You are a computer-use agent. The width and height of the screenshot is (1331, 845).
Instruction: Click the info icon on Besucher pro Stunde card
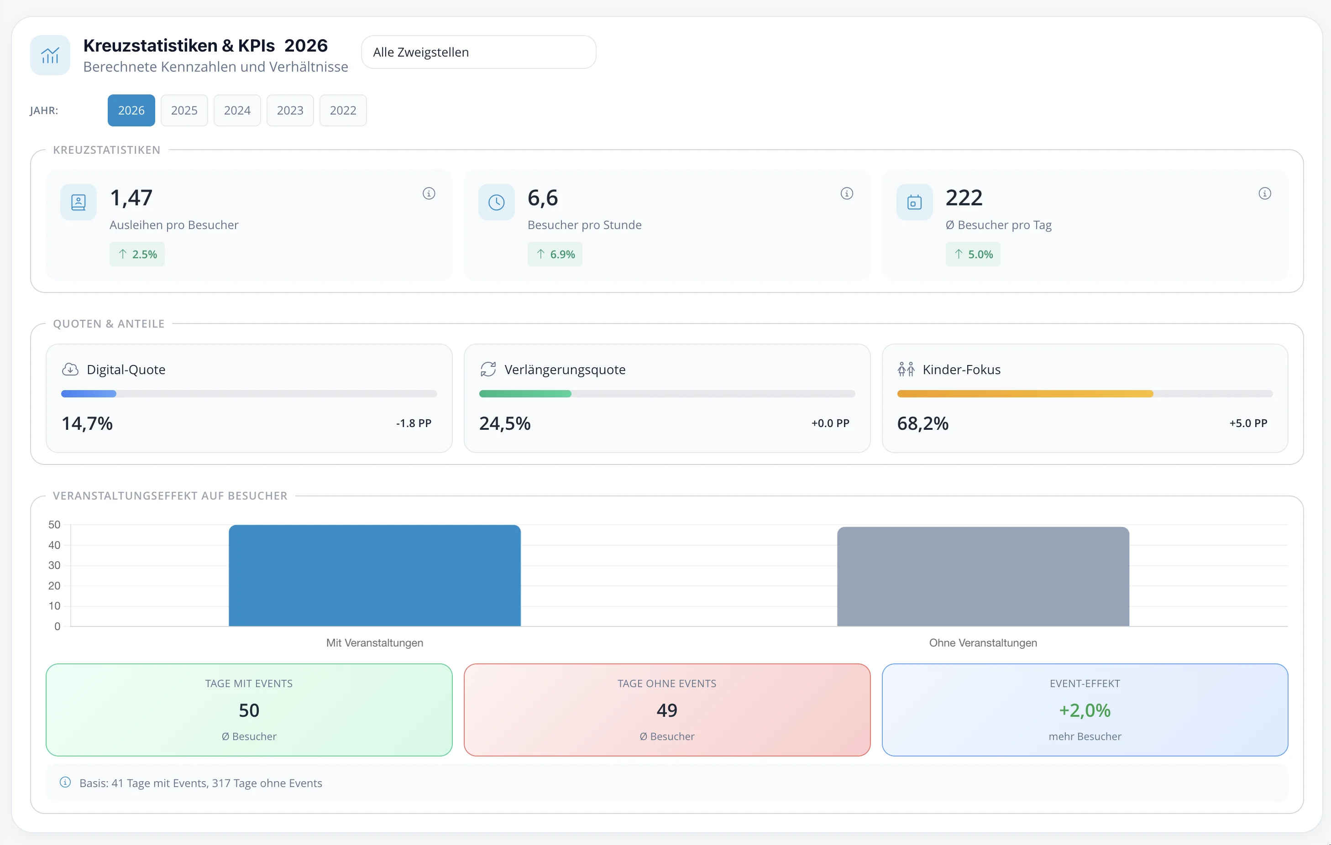click(847, 193)
